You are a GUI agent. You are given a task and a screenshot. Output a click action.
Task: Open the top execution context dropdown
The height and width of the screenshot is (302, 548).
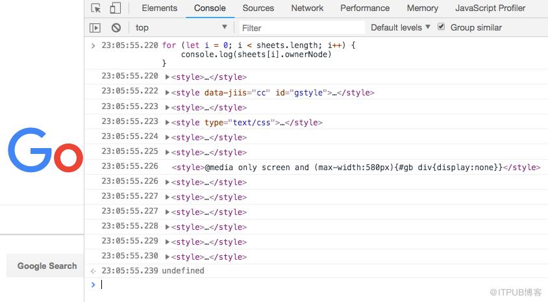181,28
